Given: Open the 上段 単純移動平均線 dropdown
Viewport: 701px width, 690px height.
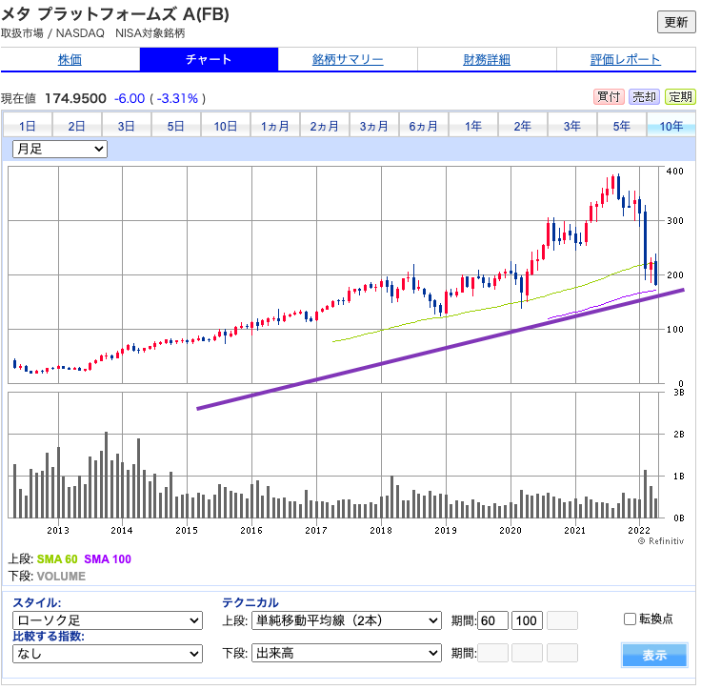Looking at the screenshot, I should (x=347, y=620).
